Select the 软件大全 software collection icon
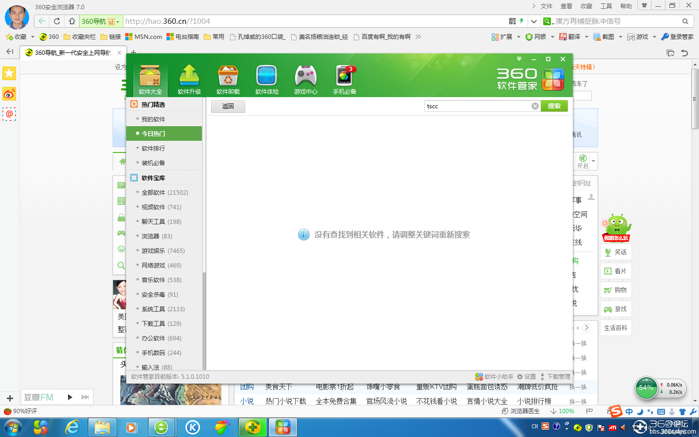 pyautogui.click(x=150, y=79)
